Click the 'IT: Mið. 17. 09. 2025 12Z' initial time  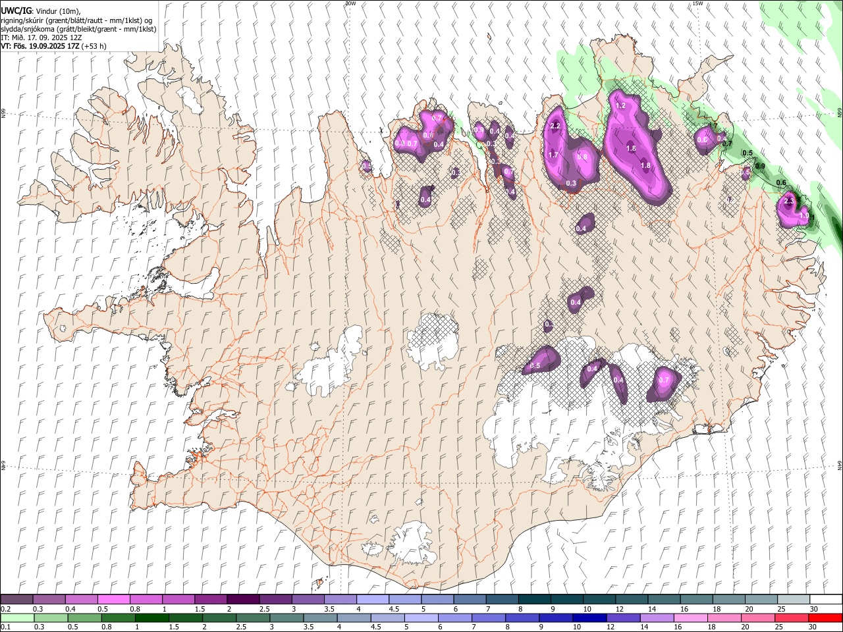tap(41, 38)
